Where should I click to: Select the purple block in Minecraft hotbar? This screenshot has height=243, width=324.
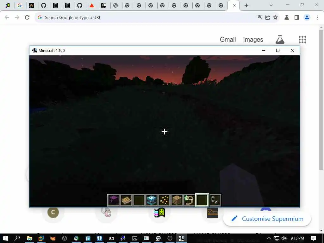(x=114, y=200)
